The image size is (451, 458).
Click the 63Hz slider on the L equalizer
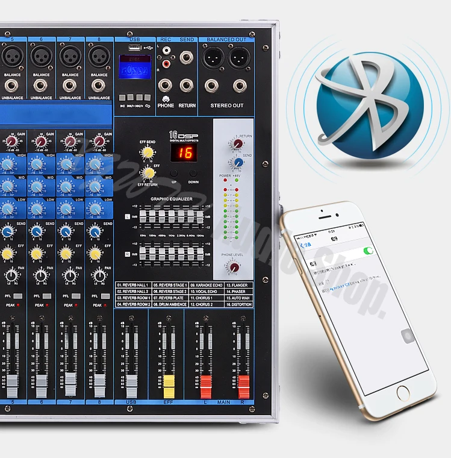143,217
